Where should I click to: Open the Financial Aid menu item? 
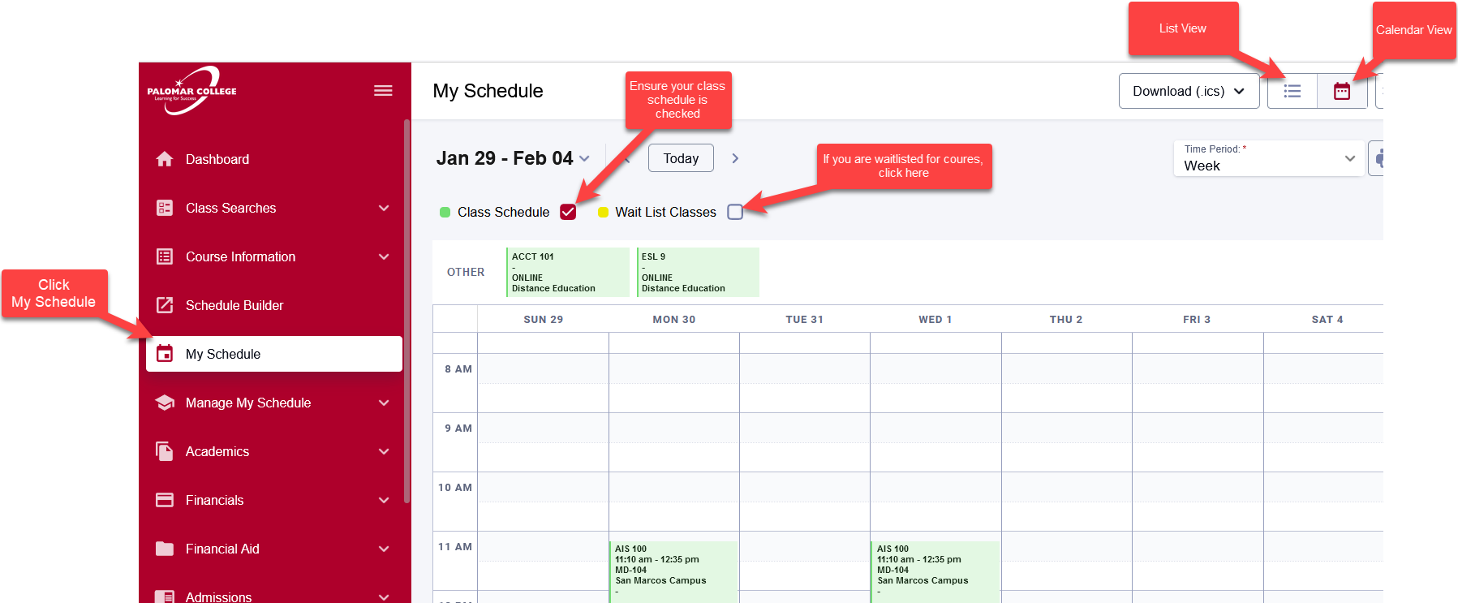(273, 549)
